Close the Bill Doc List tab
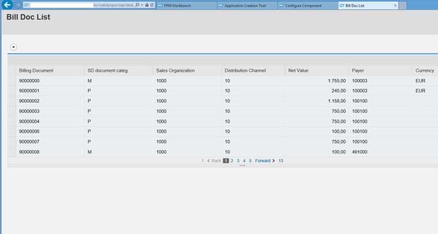The image size is (438, 234). coord(395,6)
